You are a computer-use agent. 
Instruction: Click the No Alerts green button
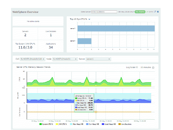[140, 12]
